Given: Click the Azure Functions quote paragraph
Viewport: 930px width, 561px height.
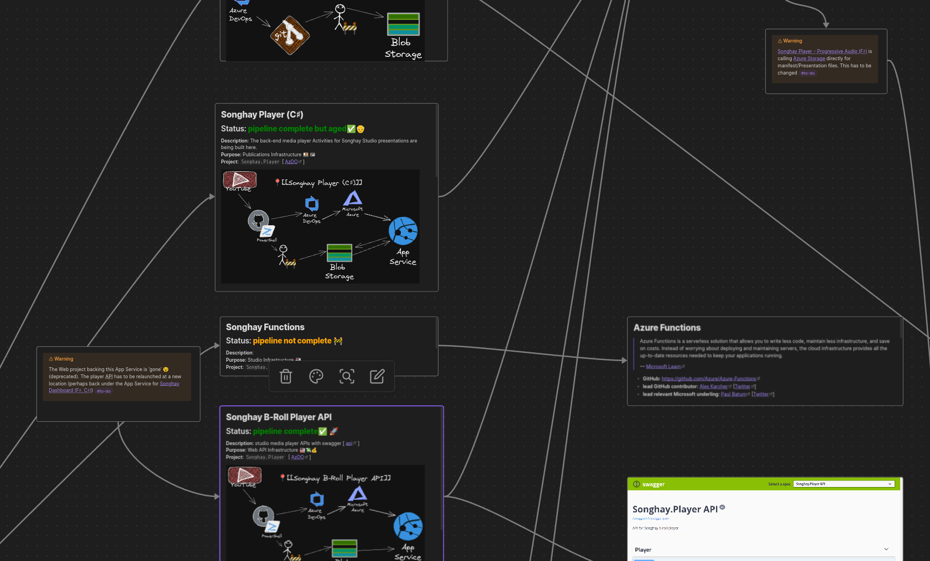Looking at the screenshot, I should click(x=765, y=348).
